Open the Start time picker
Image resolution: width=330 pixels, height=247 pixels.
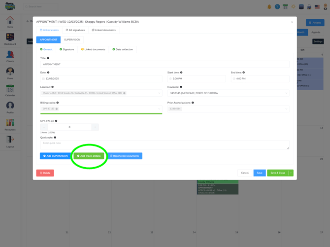click(197, 78)
